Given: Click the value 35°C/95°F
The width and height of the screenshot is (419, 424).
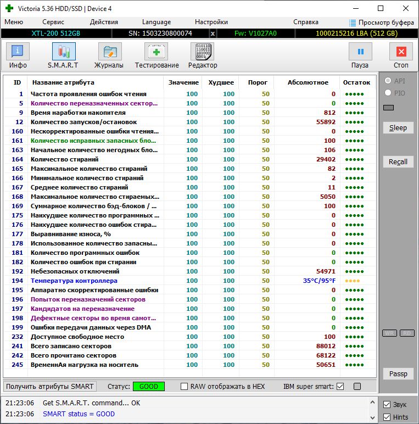Looking at the screenshot, I should point(319,281).
